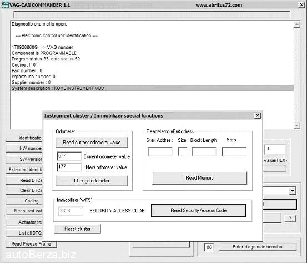Click the Read Memory button
Image resolution: width=307 pixels, height=264 pixels.
click(x=199, y=178)
